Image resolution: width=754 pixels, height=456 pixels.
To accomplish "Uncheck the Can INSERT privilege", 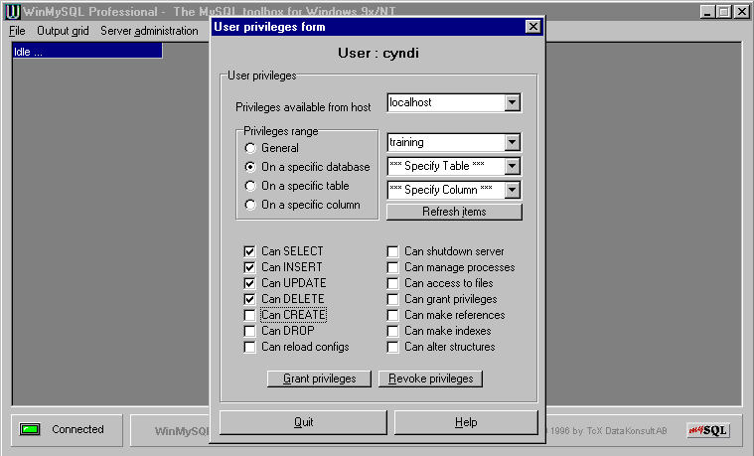I will [249, 267].
